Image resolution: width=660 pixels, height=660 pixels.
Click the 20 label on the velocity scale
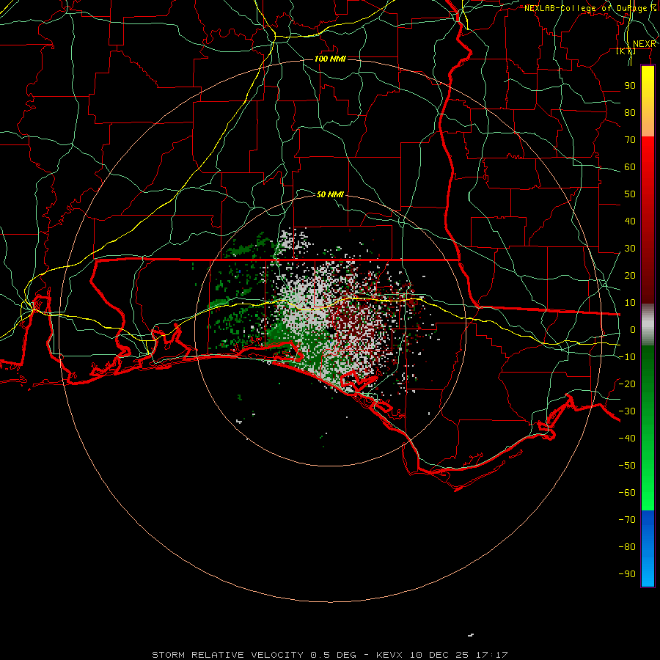tap(630, 275)
